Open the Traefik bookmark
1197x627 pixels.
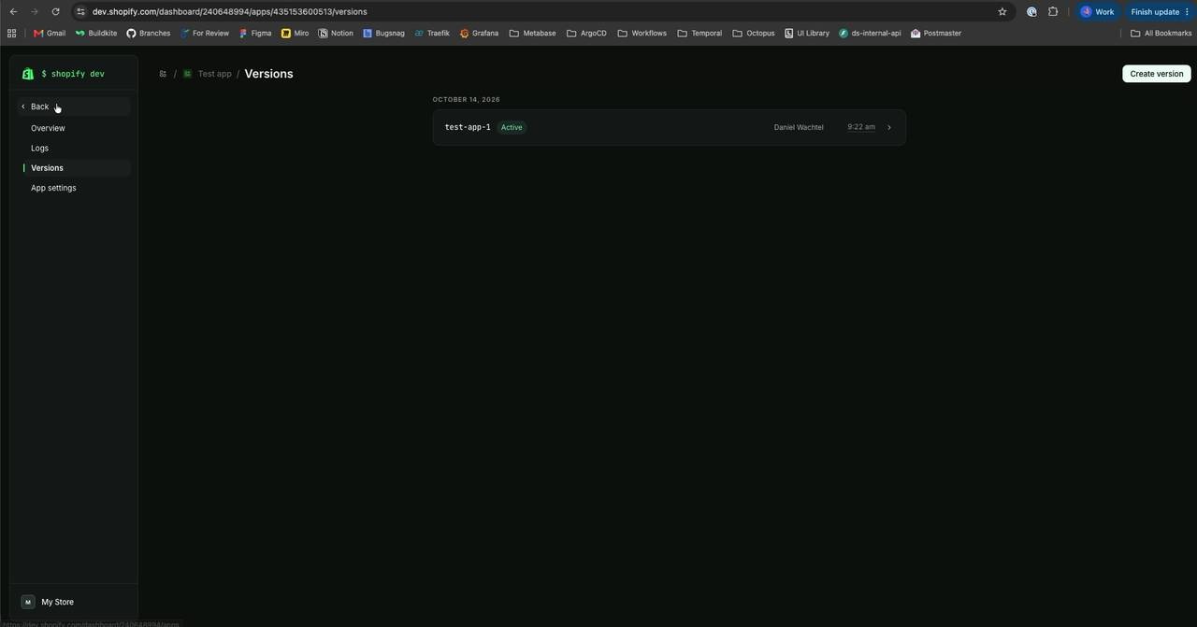coord(432,34)
